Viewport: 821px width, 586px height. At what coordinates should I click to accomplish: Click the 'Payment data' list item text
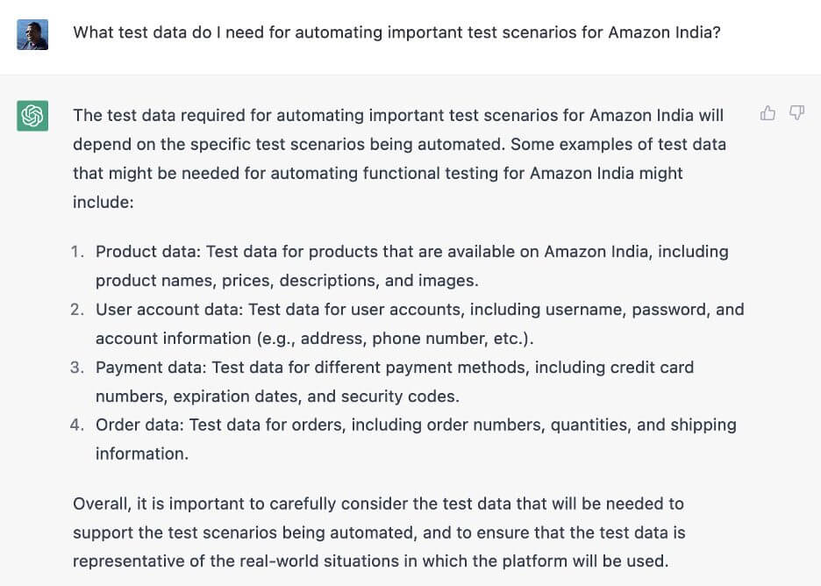394,368
